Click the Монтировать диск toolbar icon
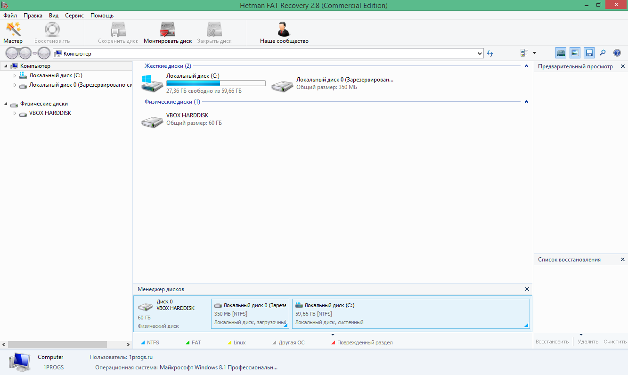This screenshot has width=628, height=375. pos(168,33)
